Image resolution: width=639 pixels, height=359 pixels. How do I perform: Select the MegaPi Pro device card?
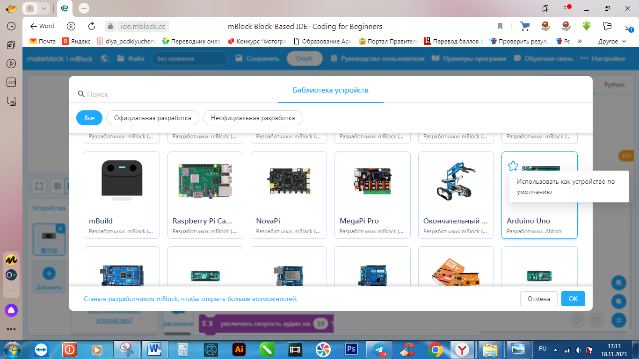point(372,195)
